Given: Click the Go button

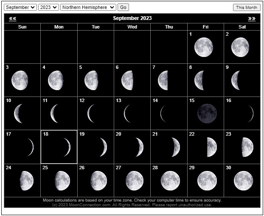Looking at the screenshot, I should point(123,7).
